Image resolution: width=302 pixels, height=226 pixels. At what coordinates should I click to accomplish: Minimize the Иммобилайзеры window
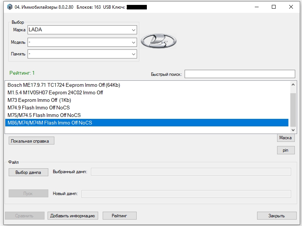pyautogui.click(x=257, y=7)
